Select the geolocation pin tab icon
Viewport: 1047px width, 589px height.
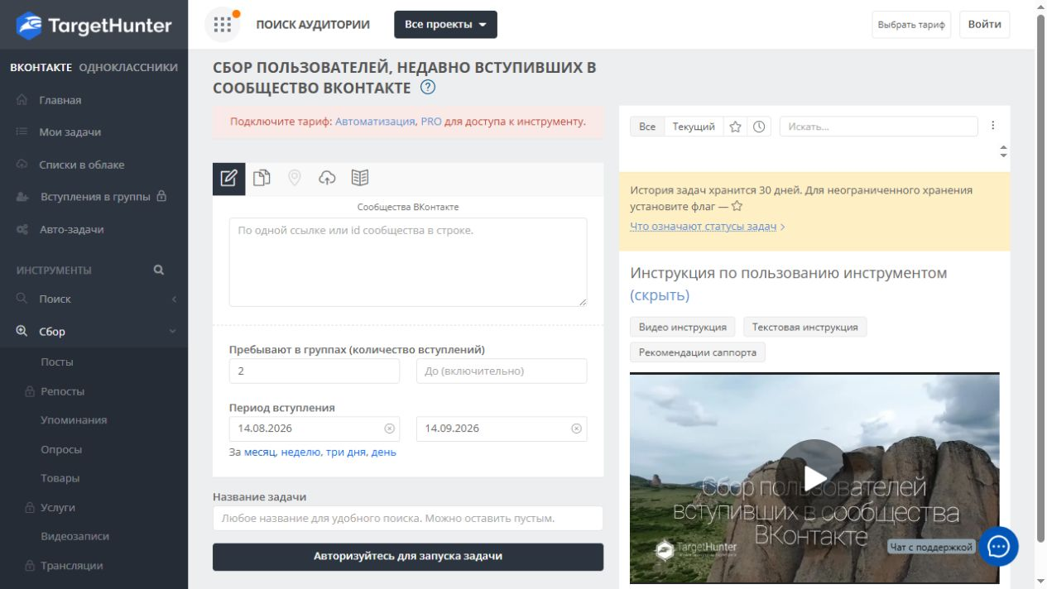coord(294,178)
